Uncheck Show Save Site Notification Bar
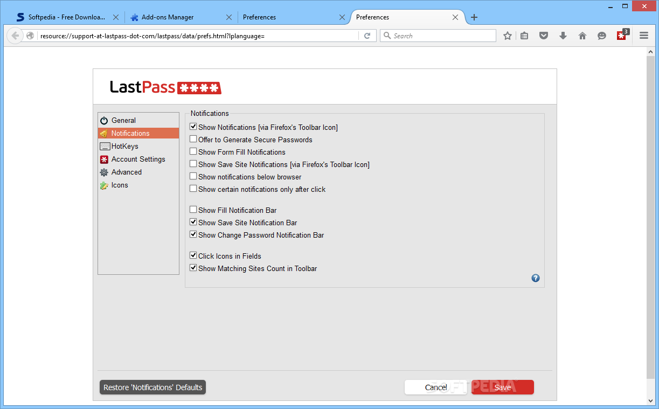659x409 pixels. tap(193, 222)
